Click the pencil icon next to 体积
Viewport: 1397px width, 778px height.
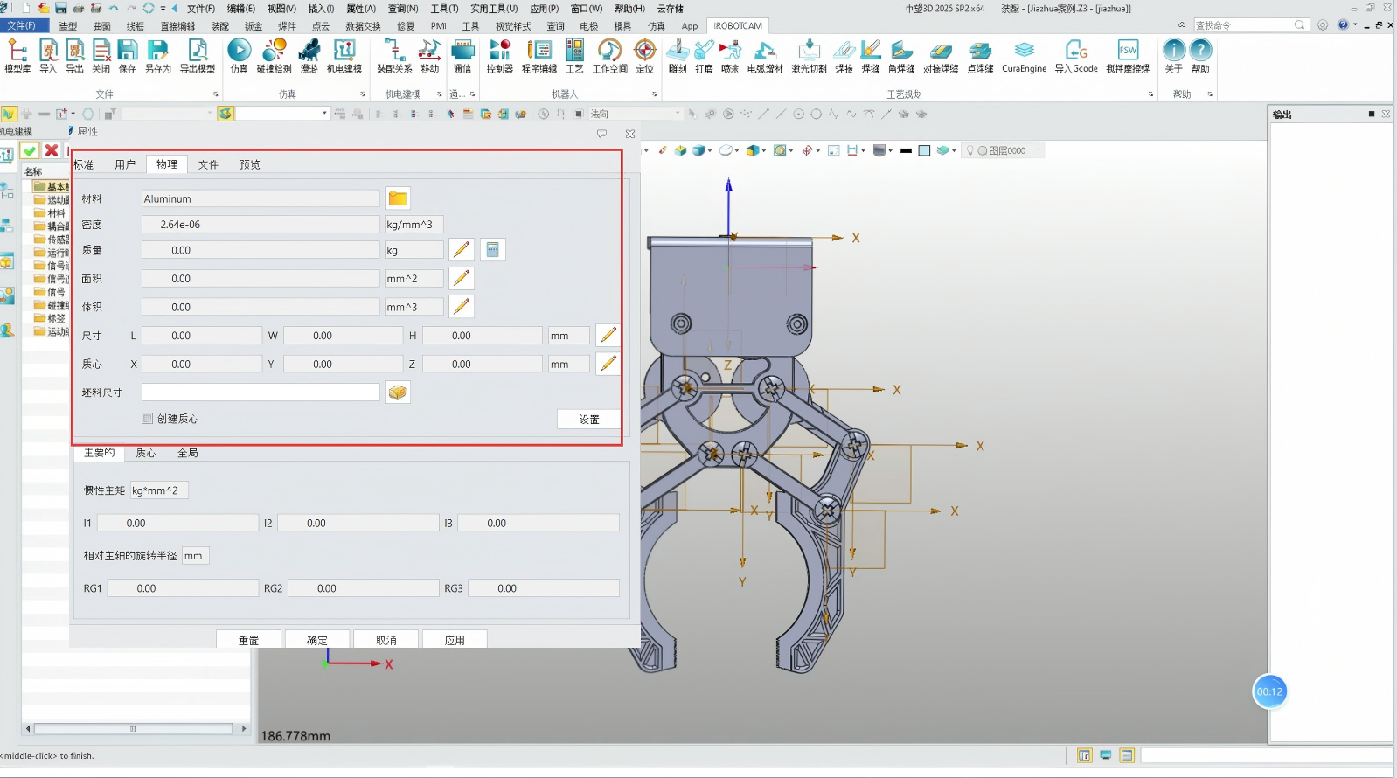(462, 307)
